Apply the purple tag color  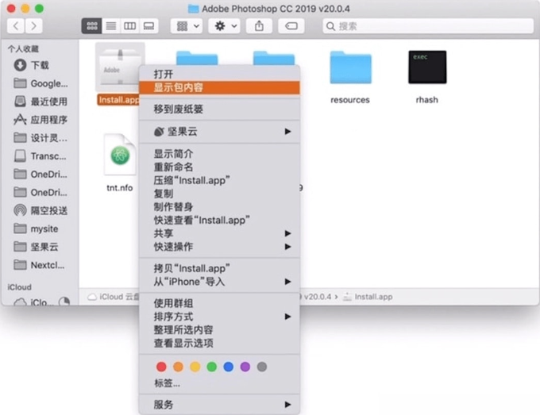pyautogui.click(x=245, y=367)
